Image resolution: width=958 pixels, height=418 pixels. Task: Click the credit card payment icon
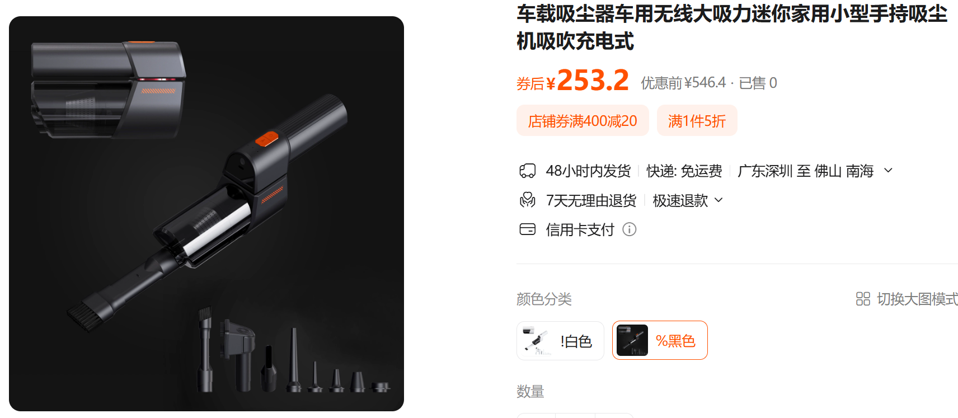pos(528,229)
